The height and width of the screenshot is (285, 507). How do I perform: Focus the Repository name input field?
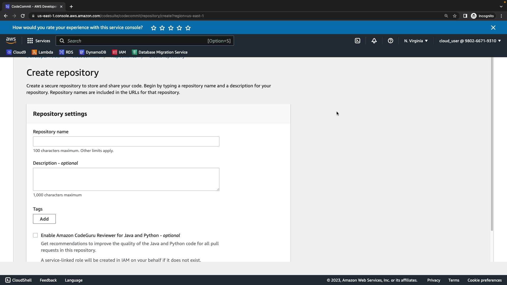(126, 141)
